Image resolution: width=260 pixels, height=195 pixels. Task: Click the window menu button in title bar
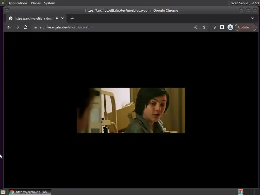(7, 10)
